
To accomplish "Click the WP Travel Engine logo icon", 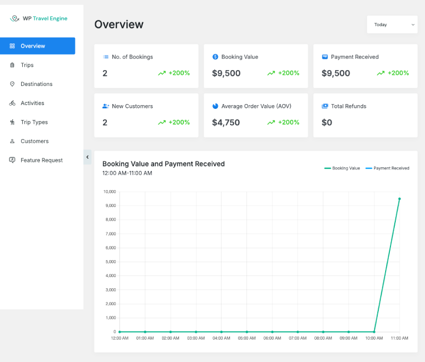I will point(15,19).
